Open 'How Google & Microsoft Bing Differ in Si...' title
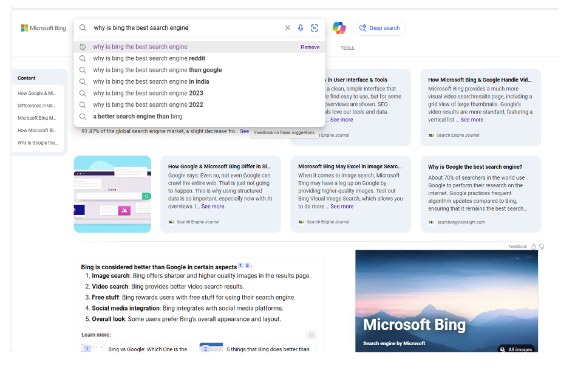Screen dimensions: 575x370 pyautogui.click(x=219, y=166)
